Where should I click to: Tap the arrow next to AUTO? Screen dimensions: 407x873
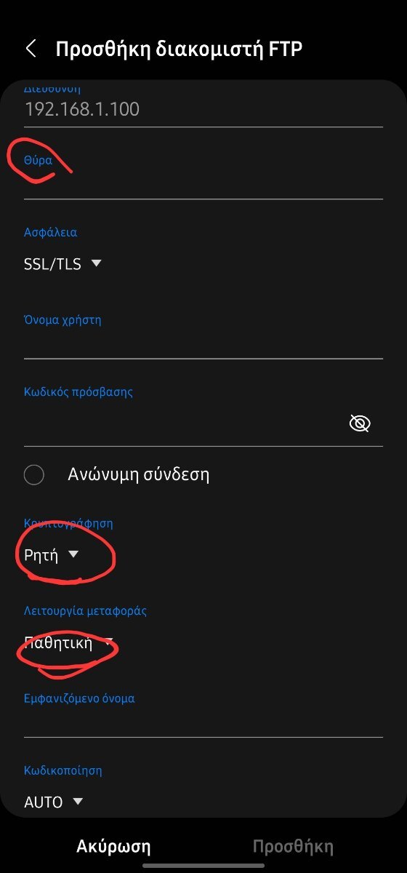pyautogui.click(x=78, y=802)
